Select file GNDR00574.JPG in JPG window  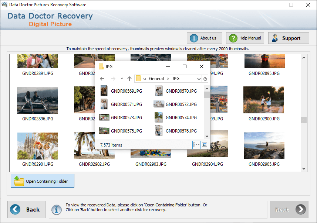pyautogui.click(x=176, y=117)
